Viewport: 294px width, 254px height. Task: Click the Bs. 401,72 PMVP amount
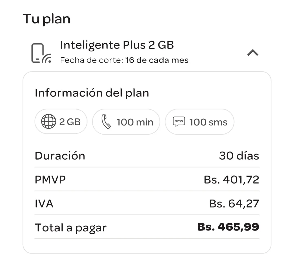(x=231, y=180)
